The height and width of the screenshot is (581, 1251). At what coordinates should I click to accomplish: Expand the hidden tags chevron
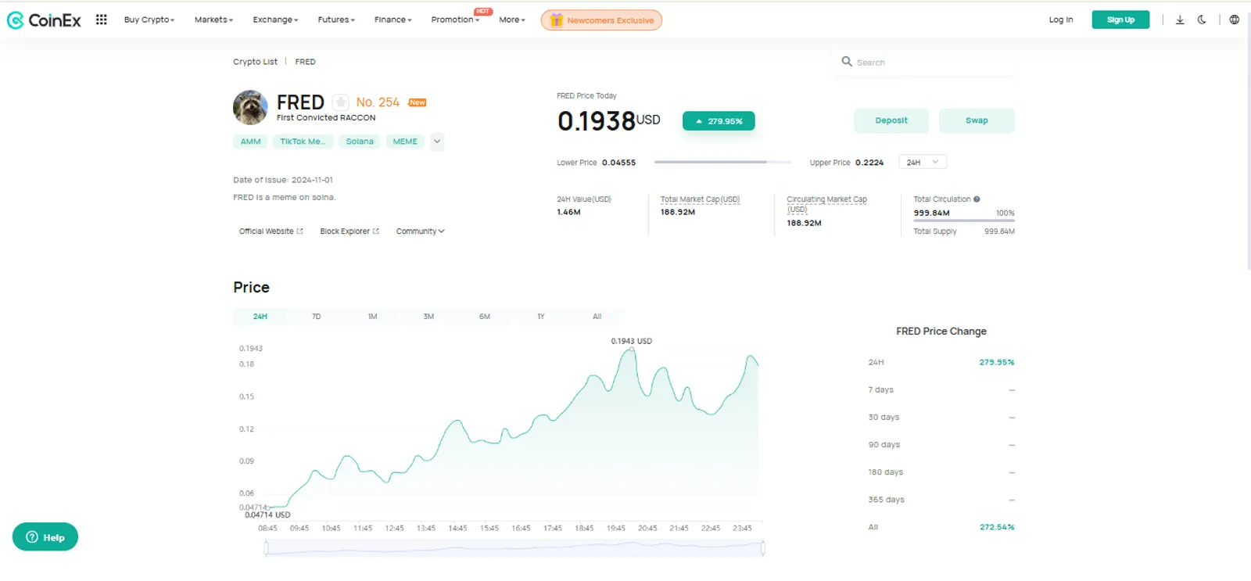click(437, 142)
